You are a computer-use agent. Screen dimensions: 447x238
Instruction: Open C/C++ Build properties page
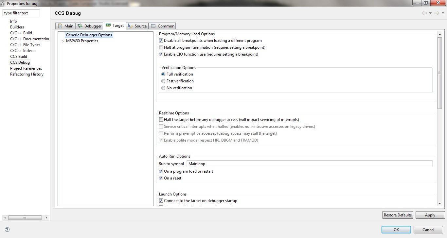[21, 33]
